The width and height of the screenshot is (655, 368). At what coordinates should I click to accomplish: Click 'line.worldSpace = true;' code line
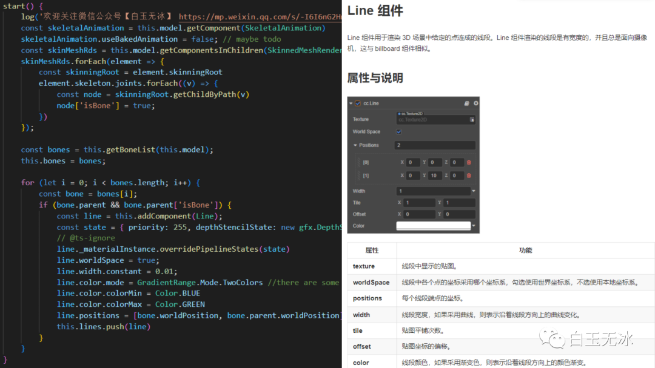108,260
